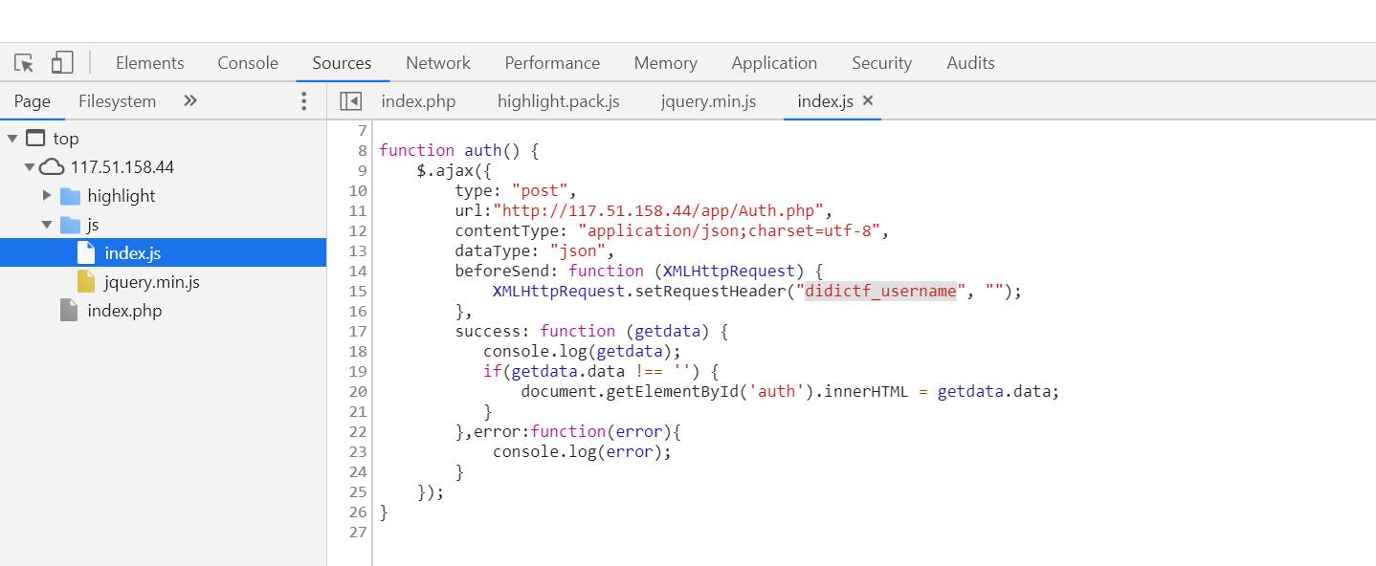This screenshot has height=566, width=1376.
Task: Click the 117.51.158.44 domain label
Action: click(x=122, y=167)
